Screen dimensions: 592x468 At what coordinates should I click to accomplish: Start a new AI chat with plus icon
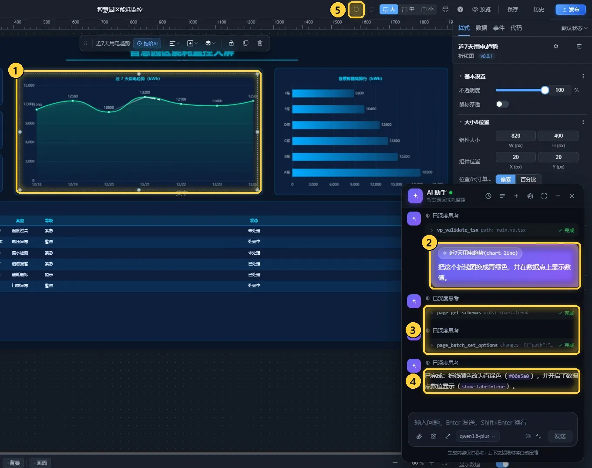click(x=516, y=196)
